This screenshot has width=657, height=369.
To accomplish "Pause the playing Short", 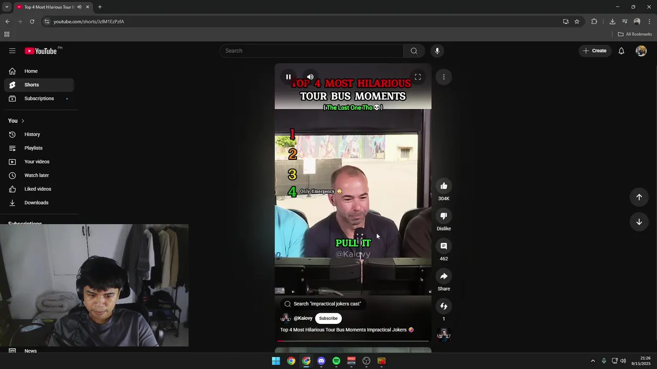I will [288, 77].
